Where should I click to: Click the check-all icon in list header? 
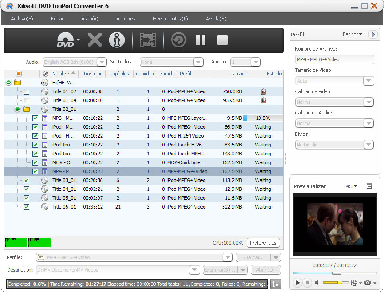[19, 74]
